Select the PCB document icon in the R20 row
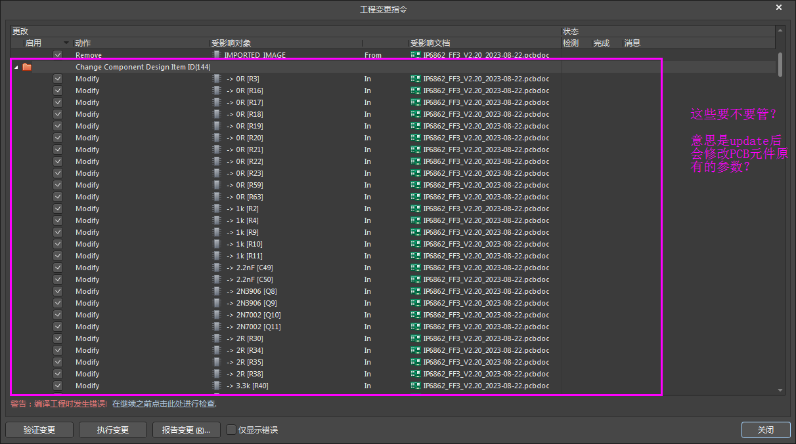 tap(416, 138)
